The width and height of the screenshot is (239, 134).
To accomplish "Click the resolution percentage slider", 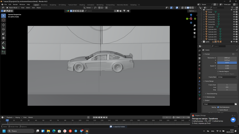I will click(227, 62).
